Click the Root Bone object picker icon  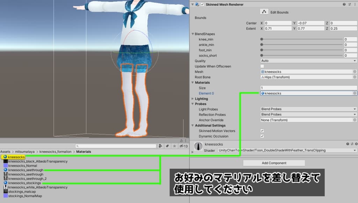click(355, 77)
